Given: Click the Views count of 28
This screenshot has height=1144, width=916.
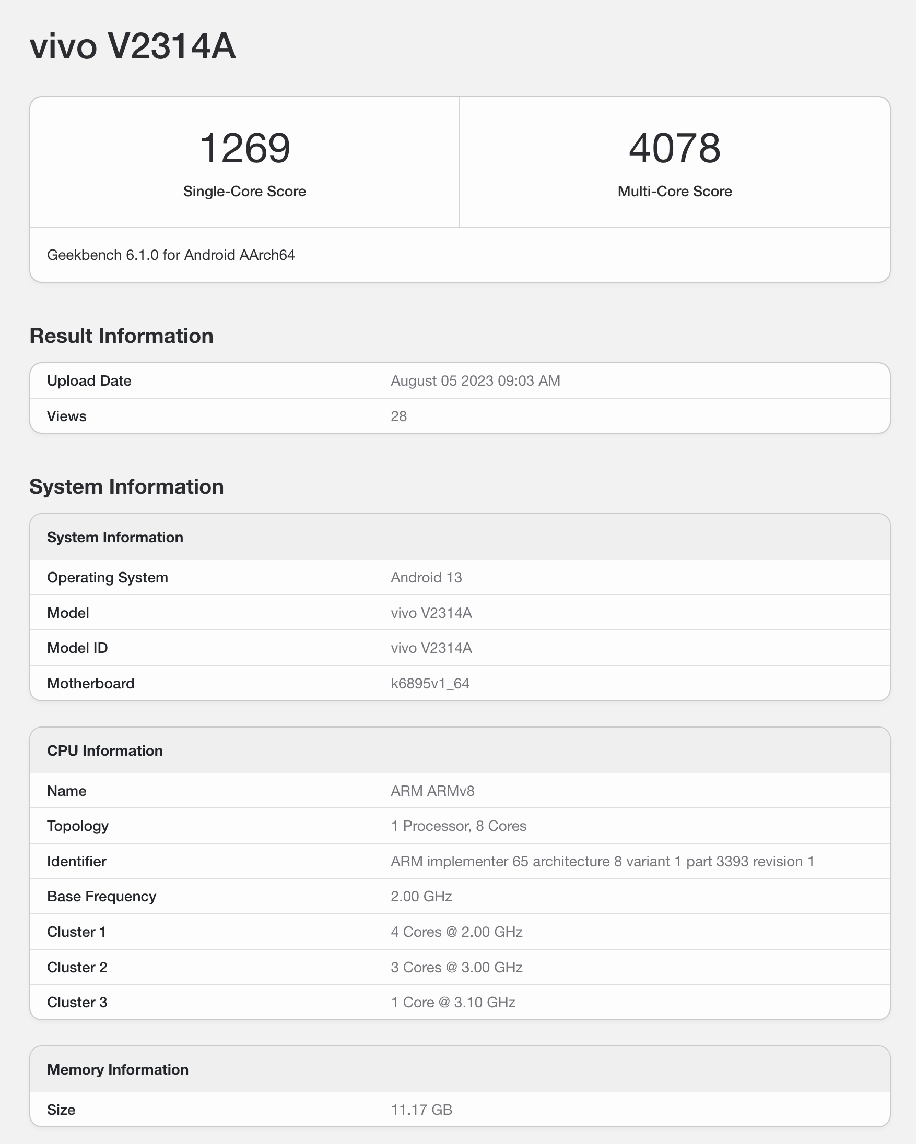Looking at the screenshot, I should [x=398, y=416].
